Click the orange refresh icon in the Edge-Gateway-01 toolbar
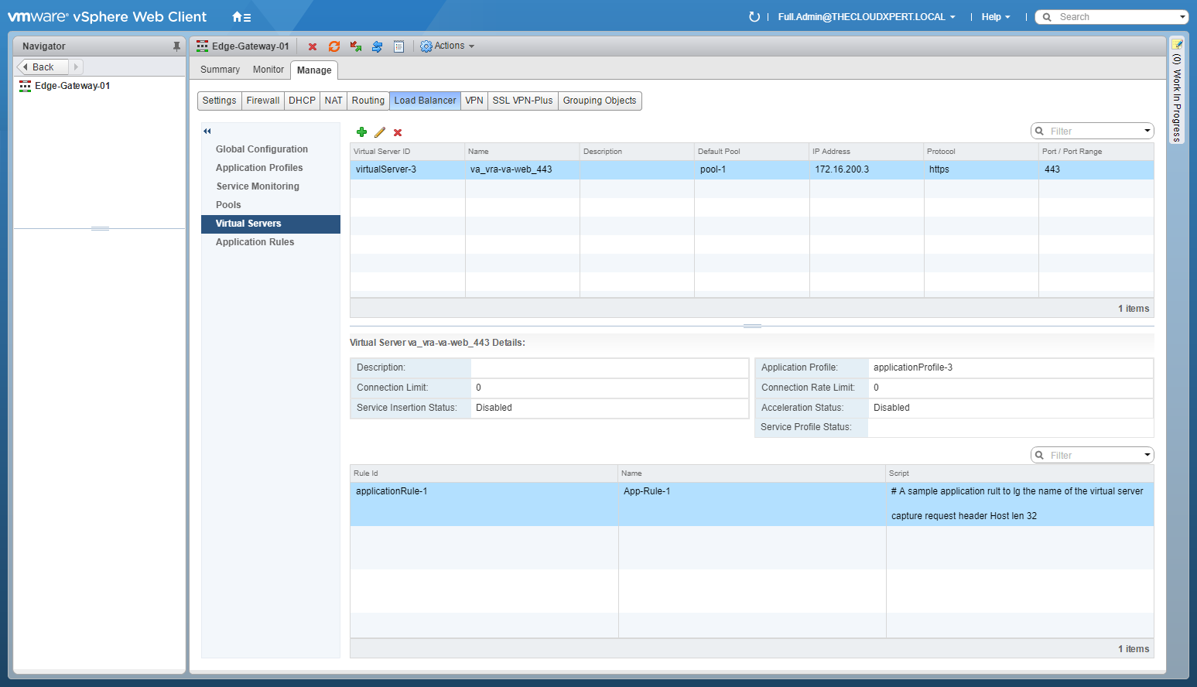The width and height of the screenshot is (1197, 687). click(x=334, y=46)
